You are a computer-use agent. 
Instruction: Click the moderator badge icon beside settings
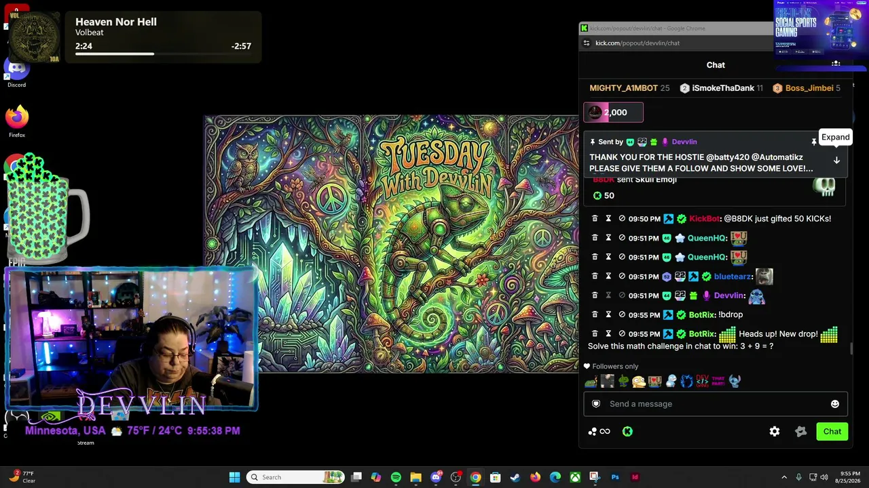(x=801, y=432)
